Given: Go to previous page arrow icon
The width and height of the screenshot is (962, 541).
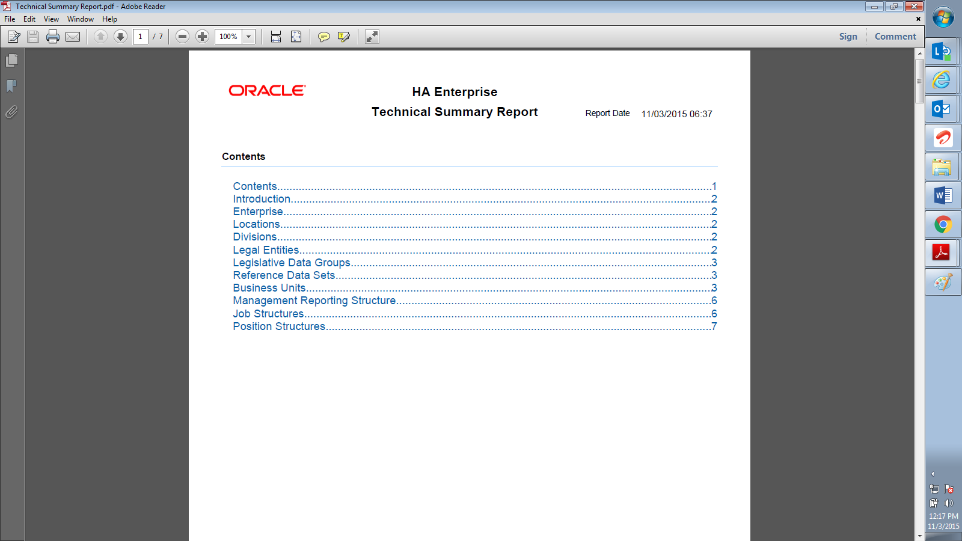Looking at the screenshot, I should click(x=100, y=37).
